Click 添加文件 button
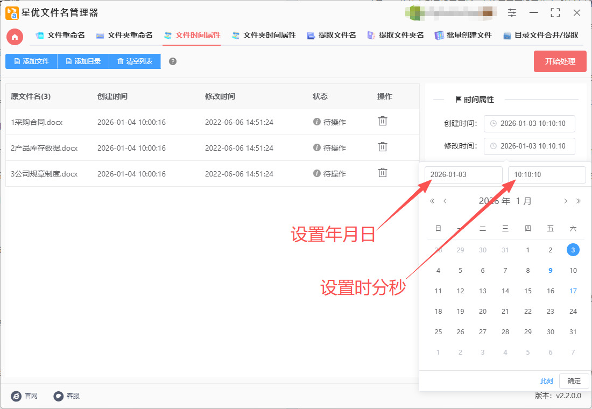This screenshot has width=592, height=409. click(31, 61)
